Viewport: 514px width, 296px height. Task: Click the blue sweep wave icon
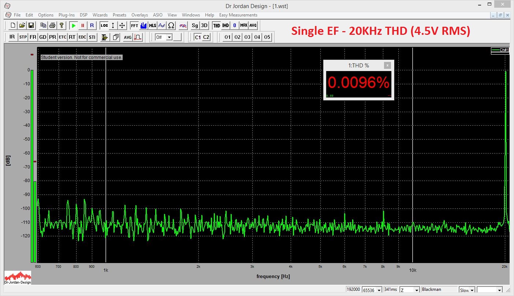pos(162,25)
